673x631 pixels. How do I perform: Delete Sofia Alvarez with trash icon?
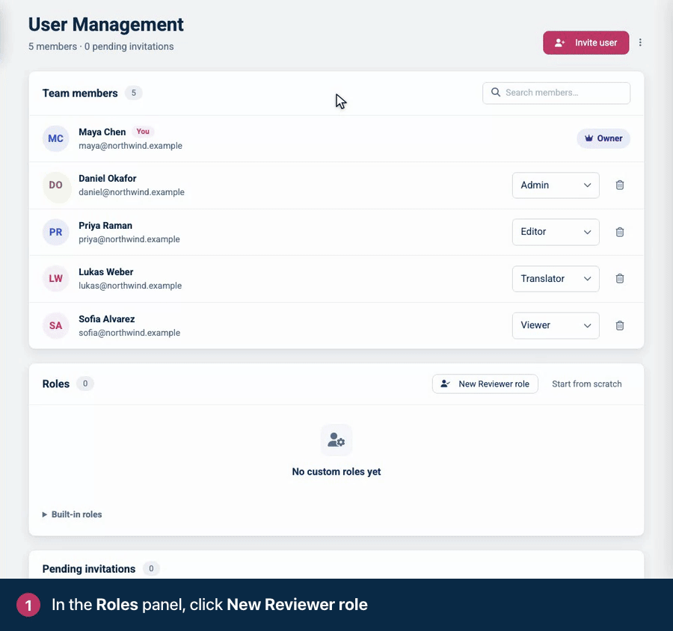tap(620, 325)
